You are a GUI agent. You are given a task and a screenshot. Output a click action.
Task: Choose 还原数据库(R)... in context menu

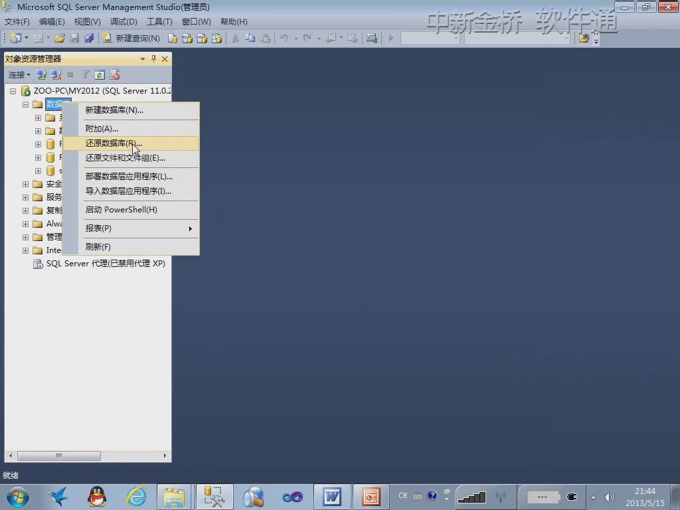point(131,143)
